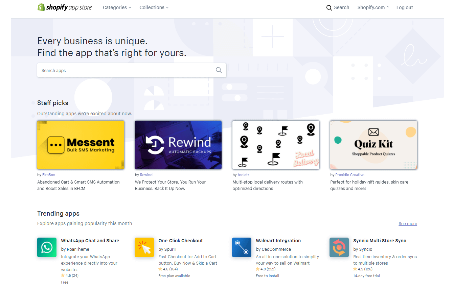Click the by SpurIT text
The width and height of the screenshot is (454, 291).
pos(167,249)
